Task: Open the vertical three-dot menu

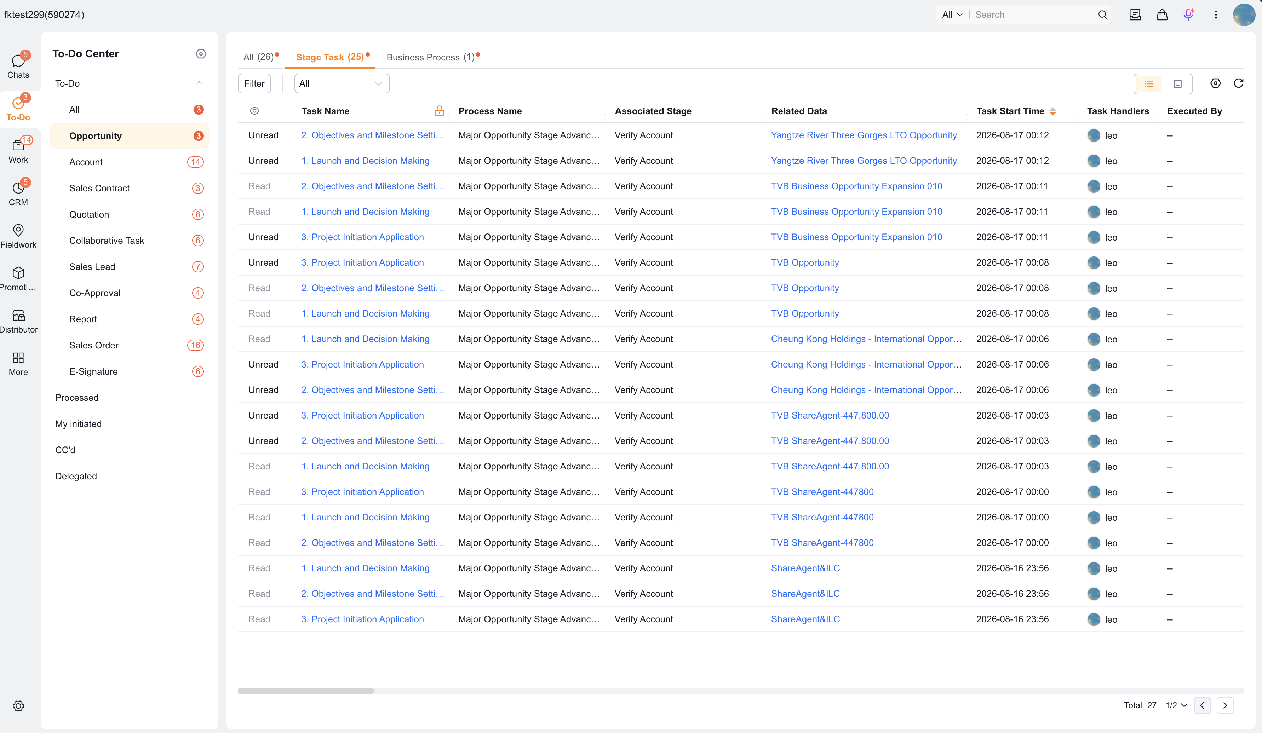Action: [x=1216, y=15]
